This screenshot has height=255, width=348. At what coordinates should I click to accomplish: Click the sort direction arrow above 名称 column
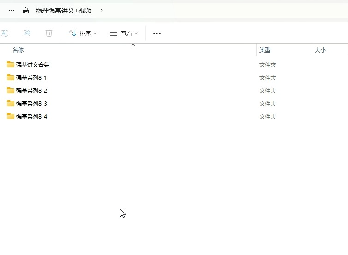click(133, 45)
